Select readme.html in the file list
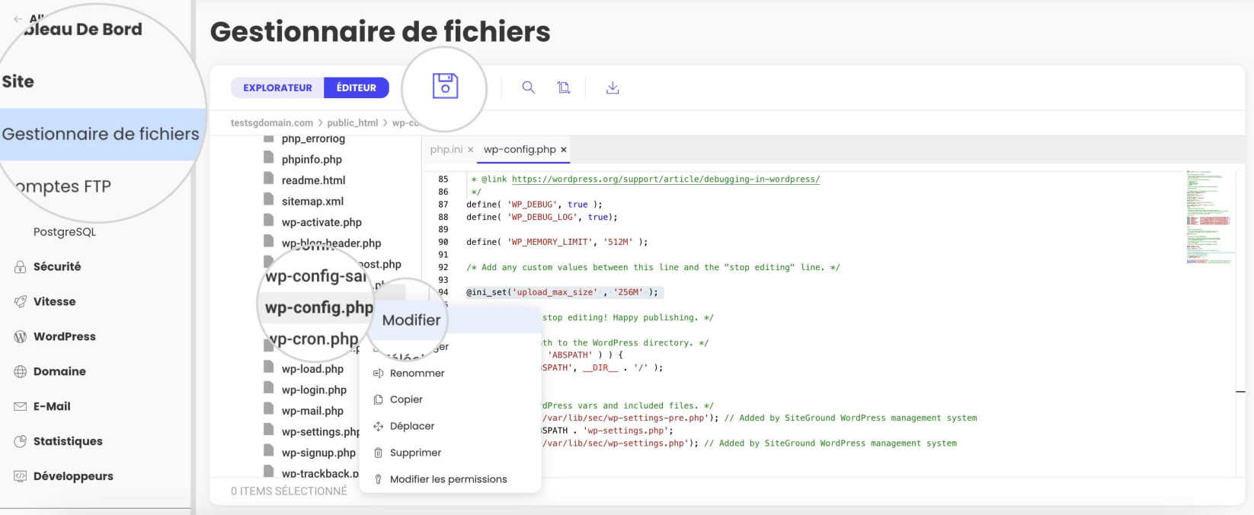This screenshot has width=1254, height=515. click(x=313, y=180)
